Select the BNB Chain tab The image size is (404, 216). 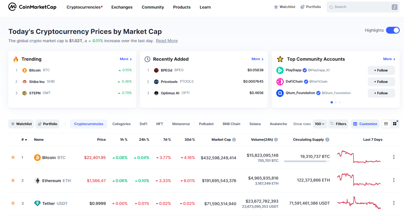tap(231, 124)
